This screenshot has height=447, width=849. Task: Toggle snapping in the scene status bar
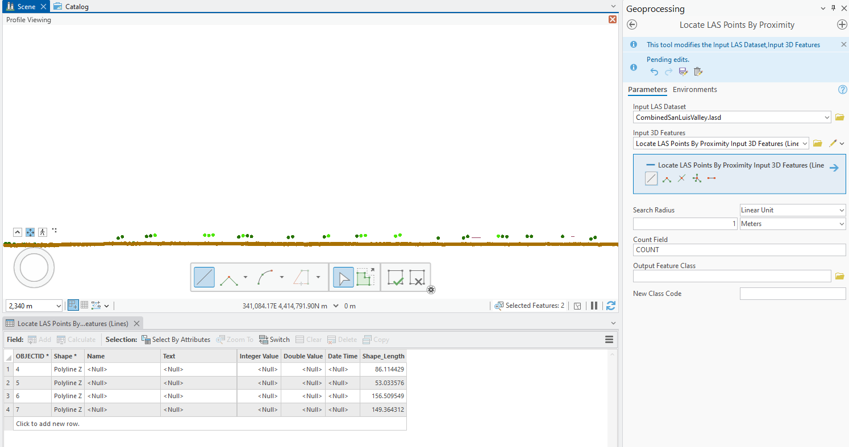(x=73, y=305)
